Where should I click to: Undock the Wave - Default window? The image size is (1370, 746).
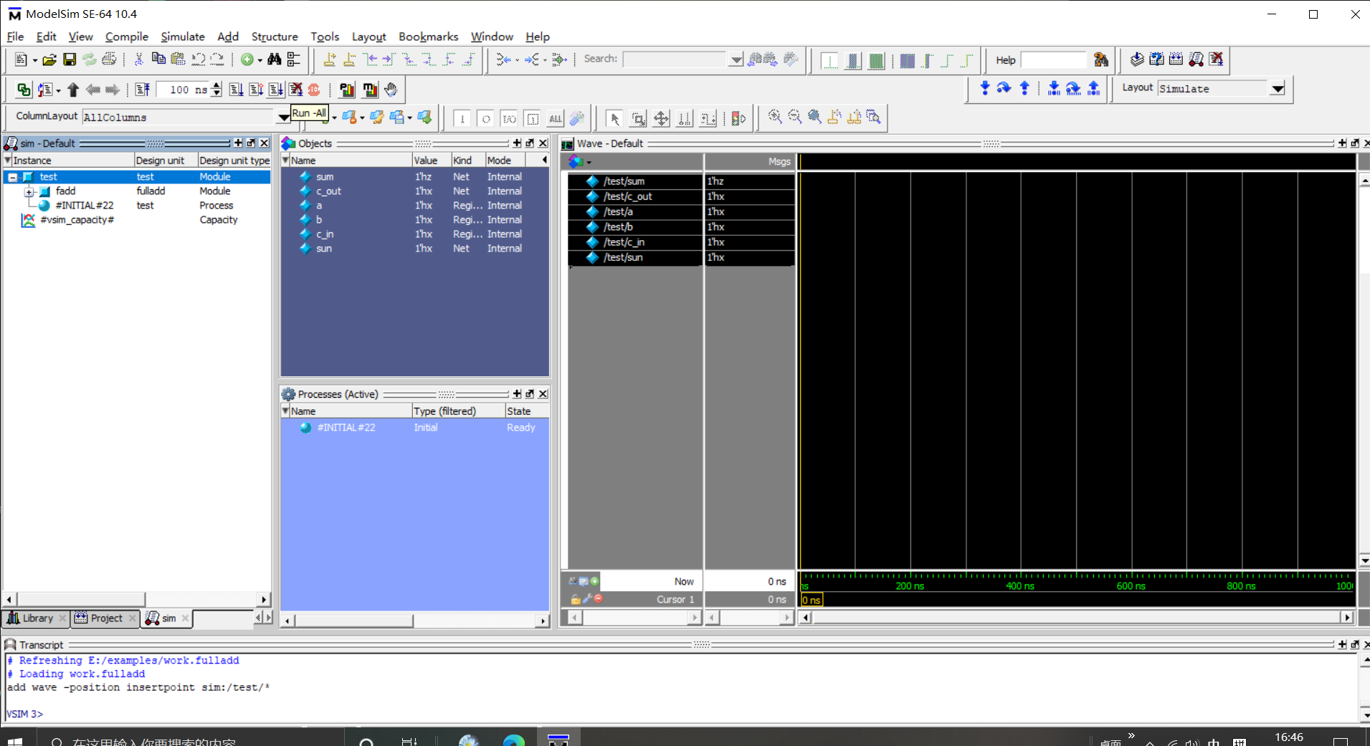point(1354,143)
